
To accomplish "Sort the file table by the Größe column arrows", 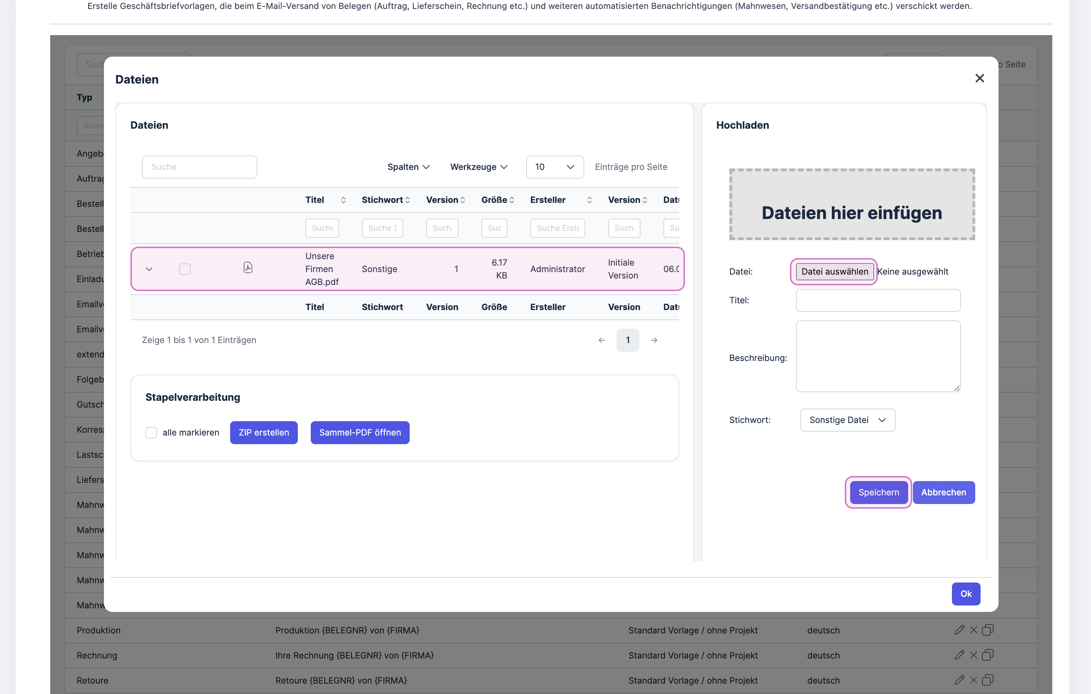I will (x=511, y=200).
